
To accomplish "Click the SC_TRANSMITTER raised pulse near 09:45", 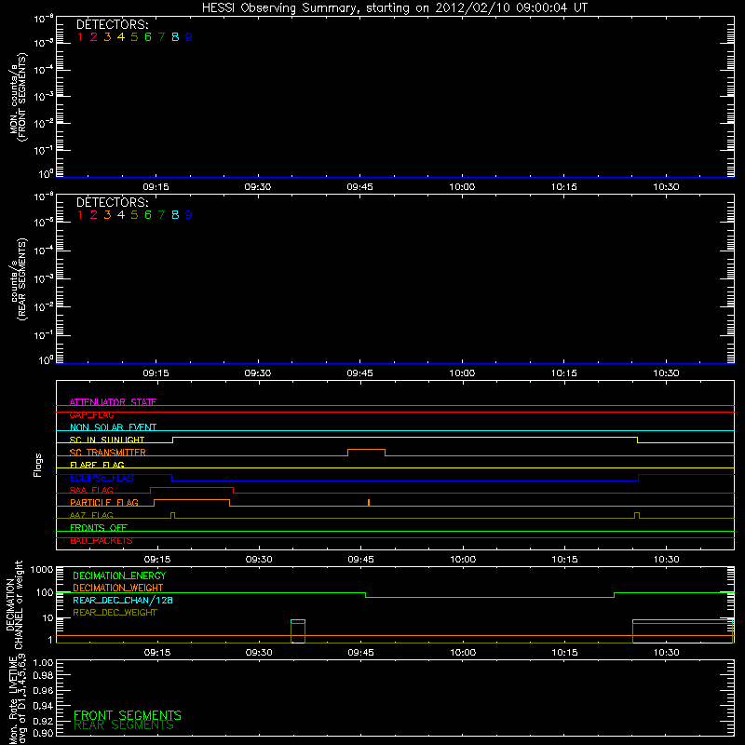I will click(366, 450).
